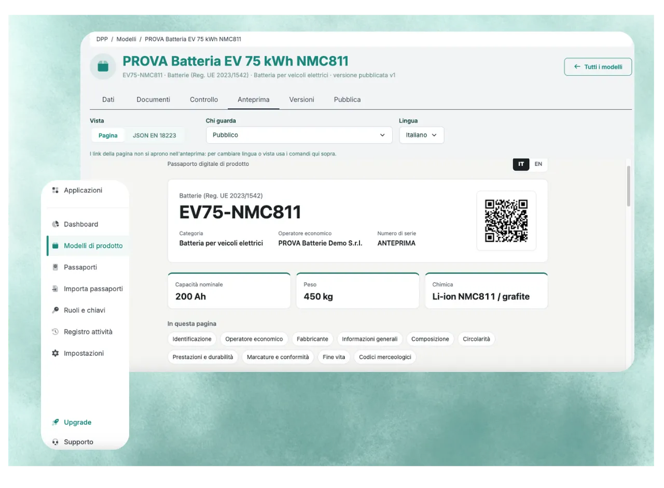The width and height of the screenshot is (664, 488).
Task: Open the Controllo tab
Action: point(204,99)
